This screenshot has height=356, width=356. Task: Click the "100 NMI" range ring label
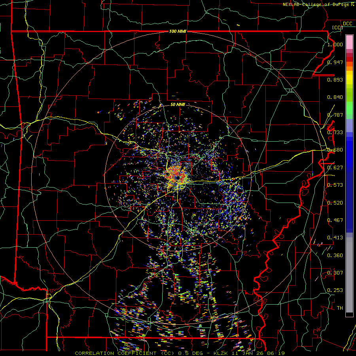point(178,31)
